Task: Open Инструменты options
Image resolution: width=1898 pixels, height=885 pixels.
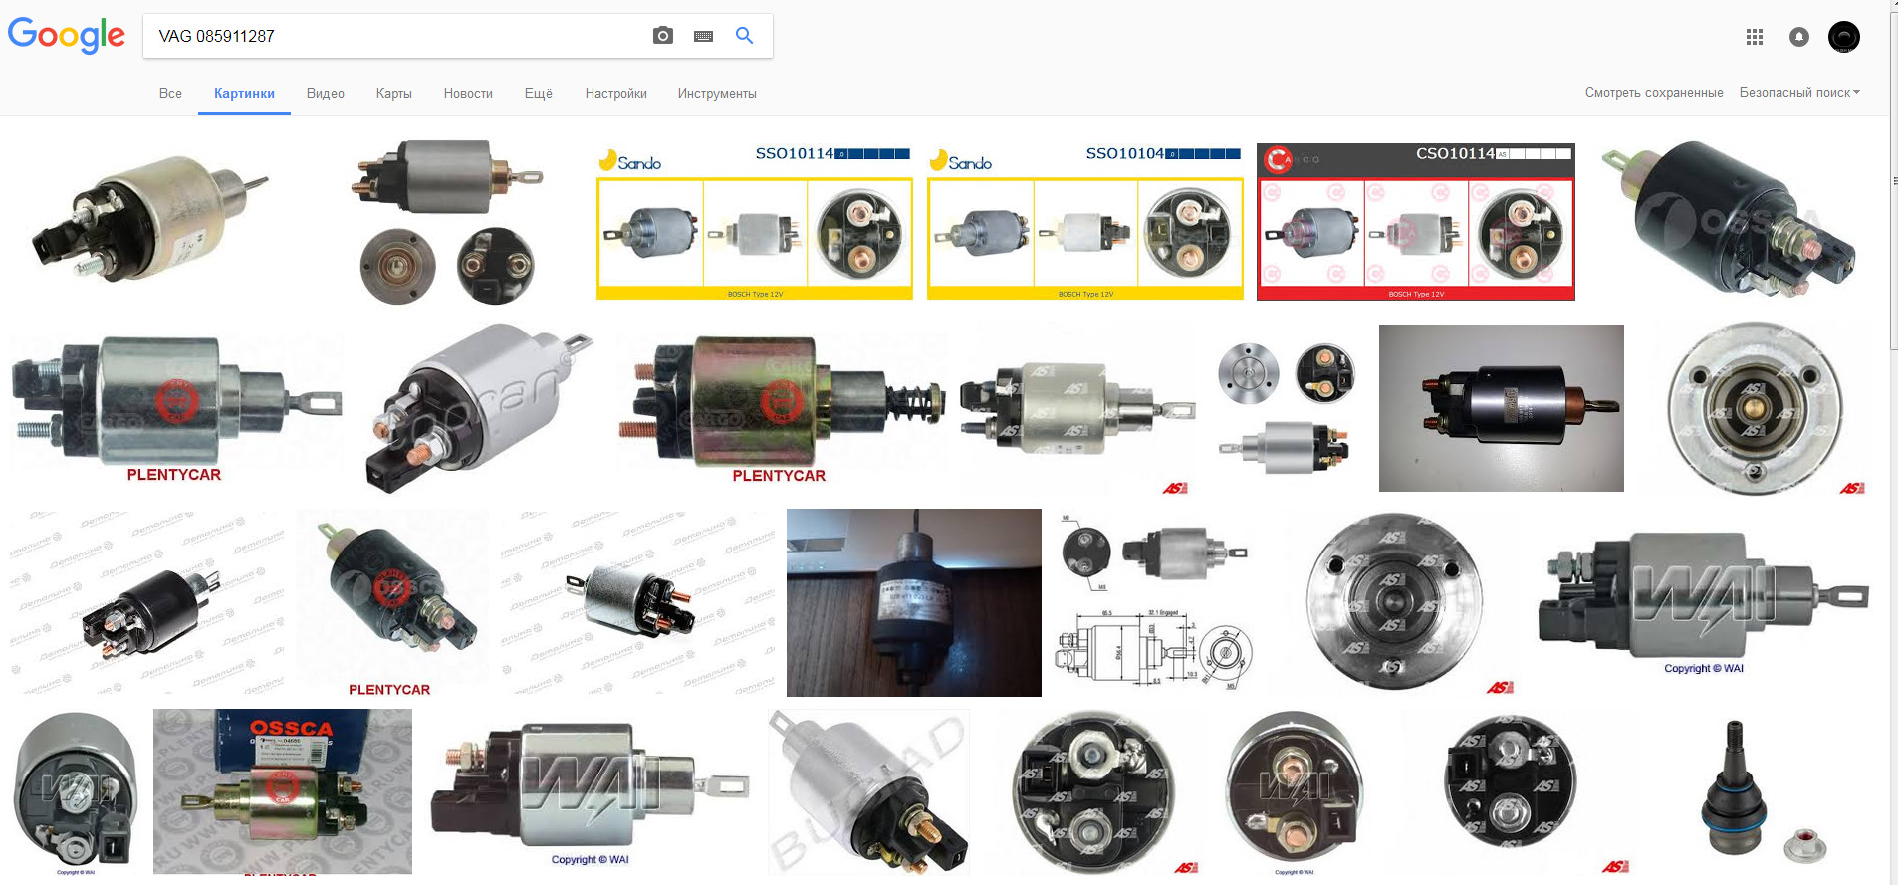Action: tap(717, 93)
